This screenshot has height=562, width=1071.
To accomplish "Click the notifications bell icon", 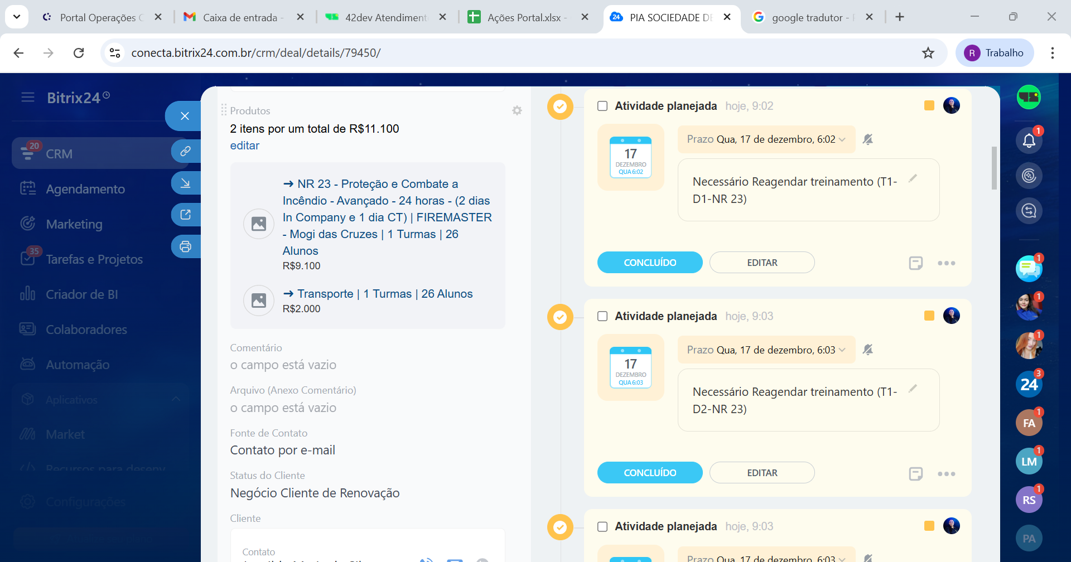I will point(1029,140).
